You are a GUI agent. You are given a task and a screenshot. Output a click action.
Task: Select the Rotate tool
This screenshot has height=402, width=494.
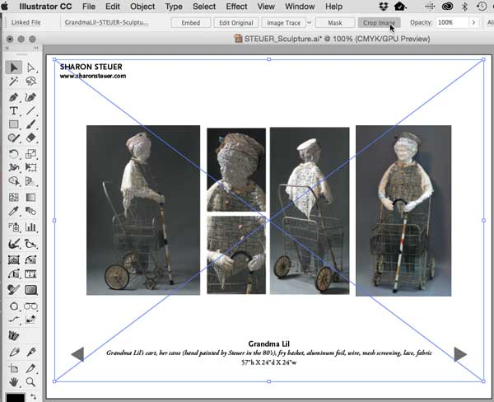tap(13, 154)
